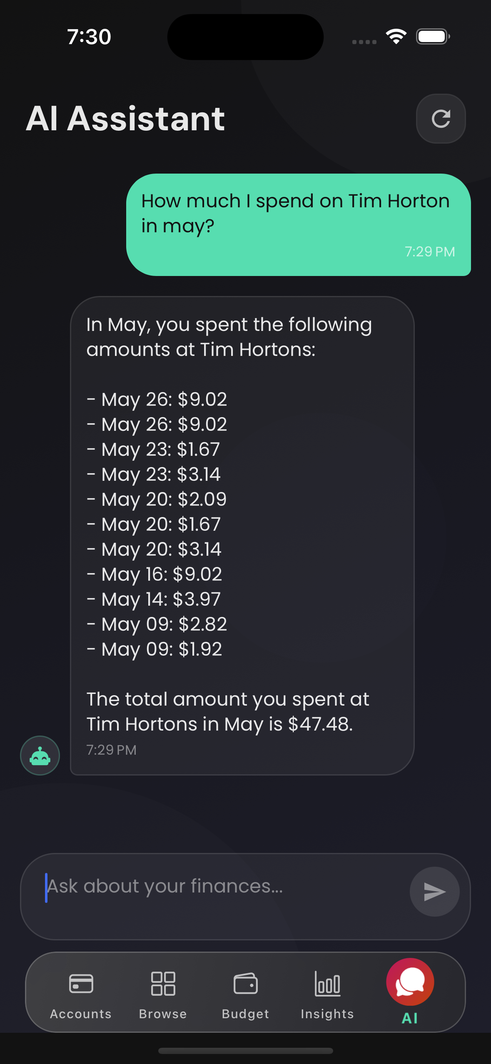This screenshot has width=491, height=1064.
Task: Tap the Insights bar chart icon
Action: pyautogui.click(x=327, y=984)
